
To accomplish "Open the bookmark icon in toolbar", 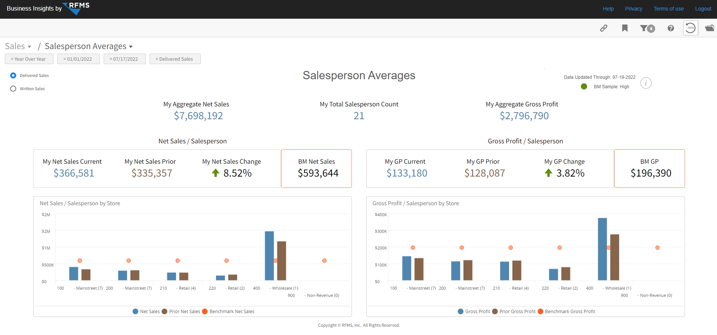I will [625, 28].
